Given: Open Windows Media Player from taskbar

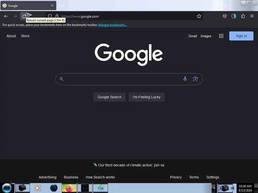Looking at the screenshot, I should point(37,188).
